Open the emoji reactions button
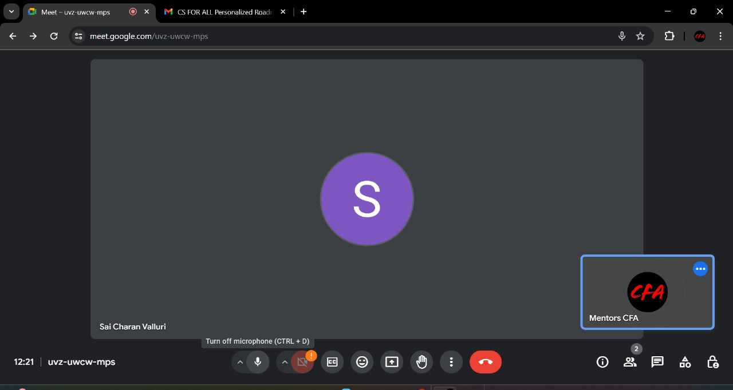This screenshot has height=390, width=733. tap(362, 362)
